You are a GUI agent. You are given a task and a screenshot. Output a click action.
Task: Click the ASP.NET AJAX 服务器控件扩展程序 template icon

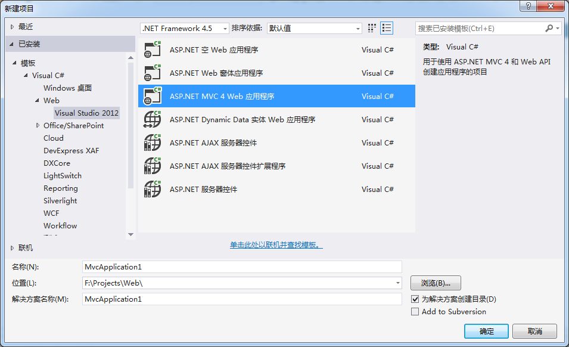pyautogui.click(x=153, y=166)
